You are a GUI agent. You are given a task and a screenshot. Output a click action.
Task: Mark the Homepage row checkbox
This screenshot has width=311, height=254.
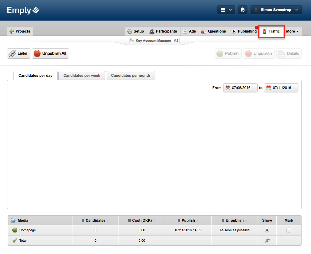click(x=289, y=230)
